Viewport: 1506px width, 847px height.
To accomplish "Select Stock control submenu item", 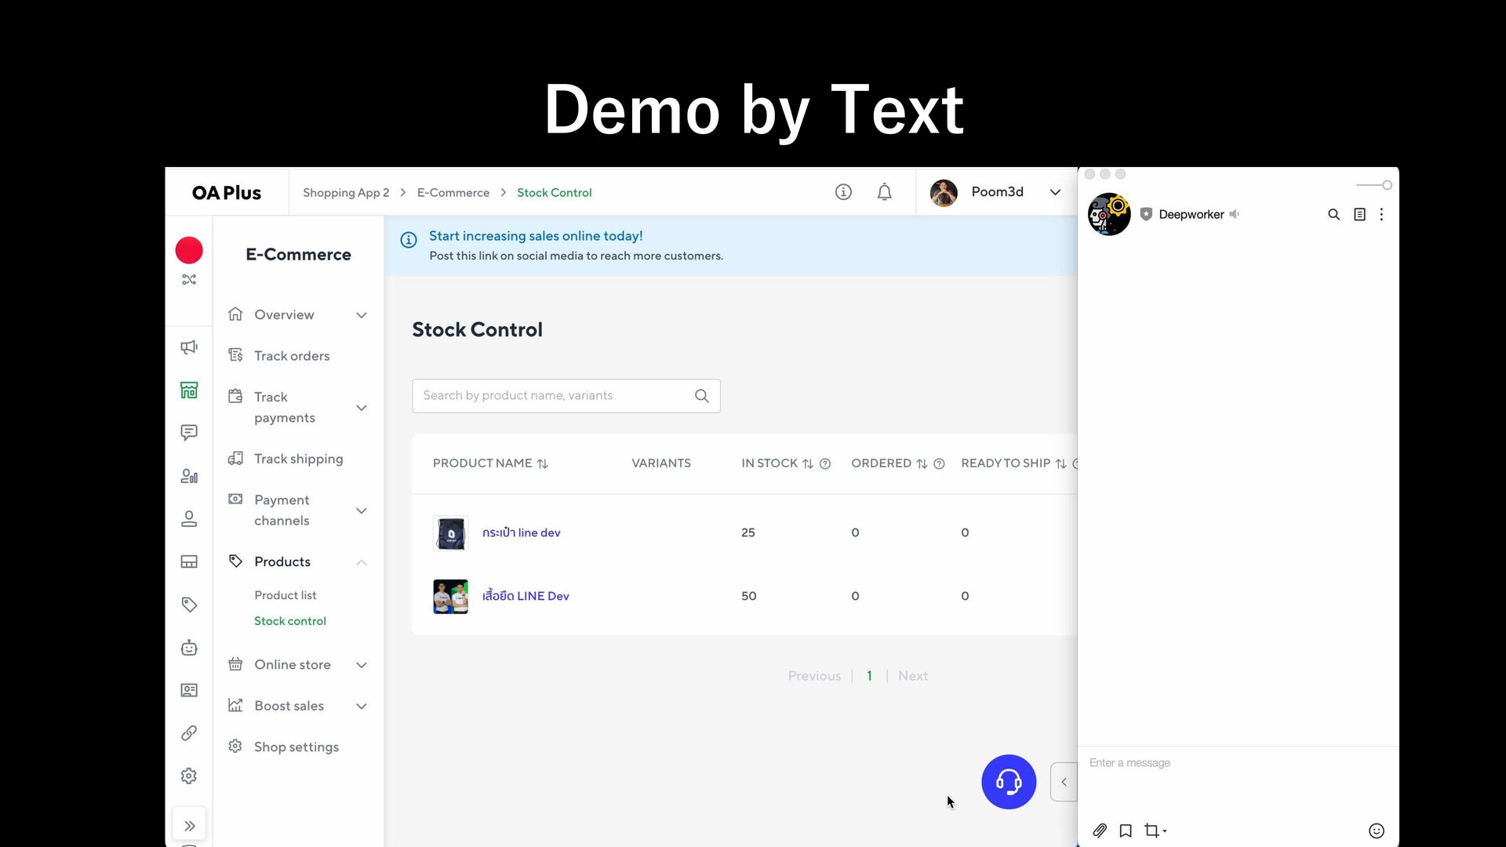I will pyautogui.click(x=289, y=621).
